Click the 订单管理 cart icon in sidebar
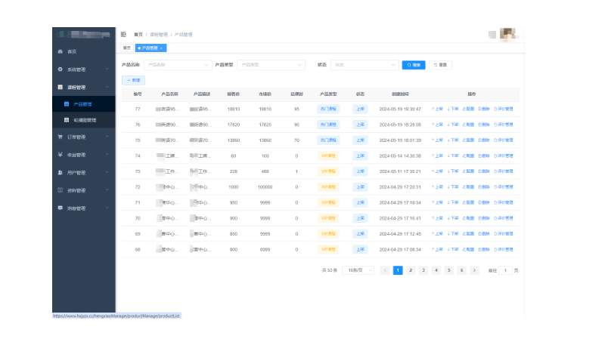This screenshot has height=342, width=605. [60, 137]
